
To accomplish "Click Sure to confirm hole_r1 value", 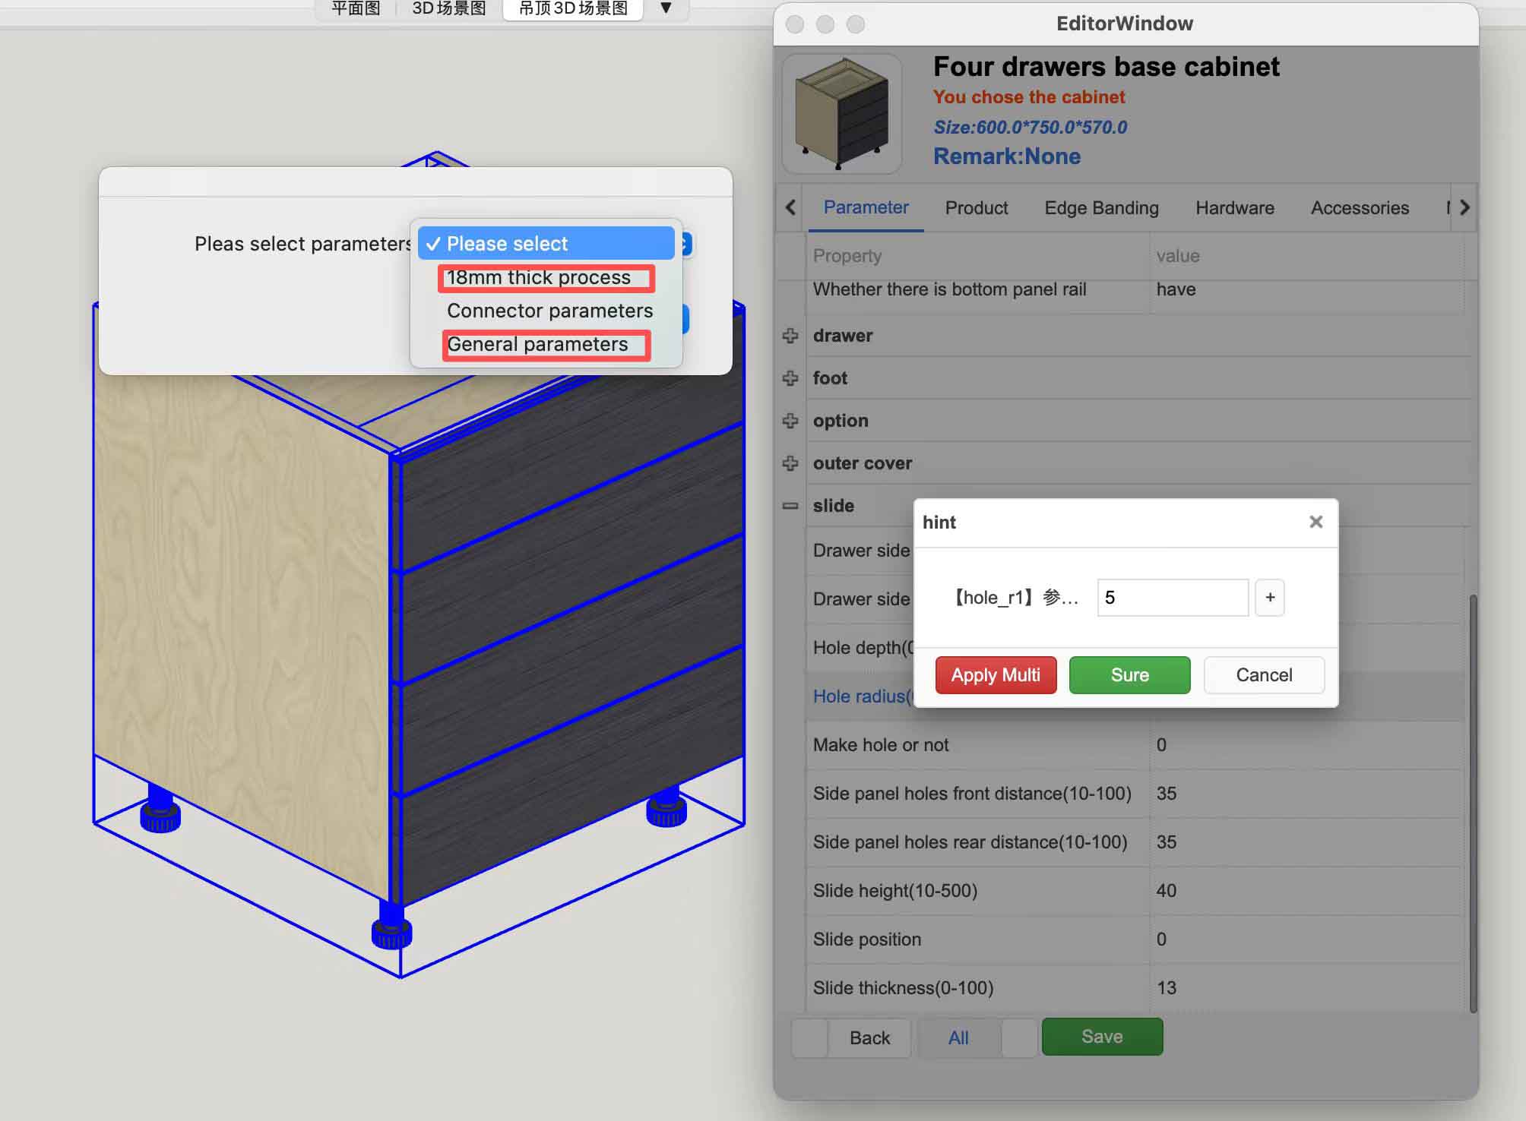I will tap(1129, 674).
